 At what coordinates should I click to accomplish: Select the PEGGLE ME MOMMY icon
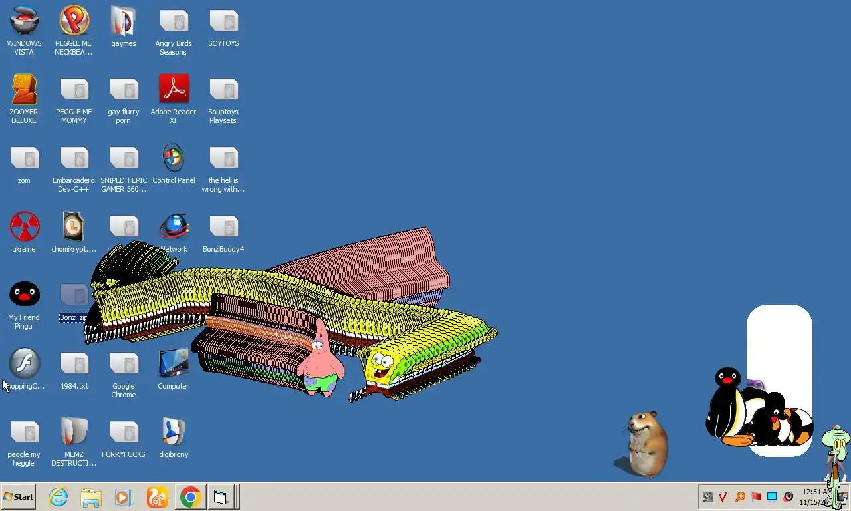74,99
